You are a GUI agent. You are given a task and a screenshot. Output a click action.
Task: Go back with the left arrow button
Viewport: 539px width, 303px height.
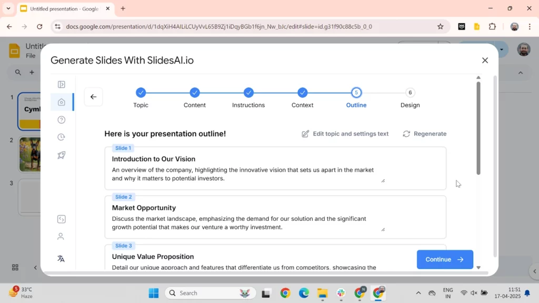pyautogui.click(x=93, y=97)
